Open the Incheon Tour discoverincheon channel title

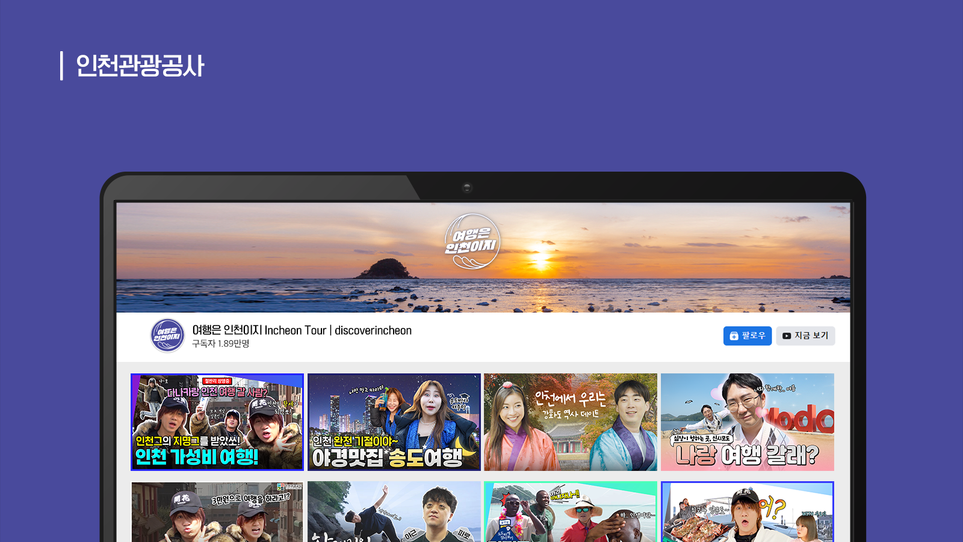click(302, 330)
